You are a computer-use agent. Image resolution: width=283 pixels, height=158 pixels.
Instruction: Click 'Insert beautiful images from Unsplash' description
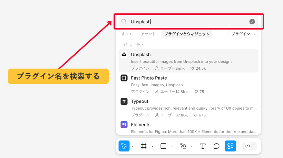pyautogui.click(x=182, y=61)
